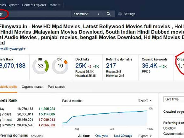Click the 25,169,201 rank value
The width and height of the screenshot is (184, 138).
point(25,120)
